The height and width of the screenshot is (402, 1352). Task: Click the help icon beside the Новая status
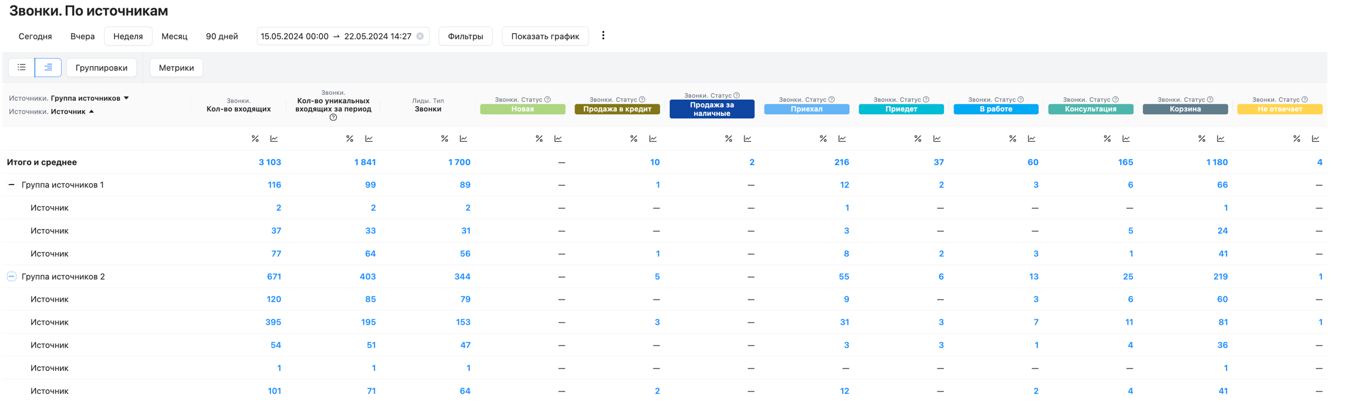[x=547, y=100]
